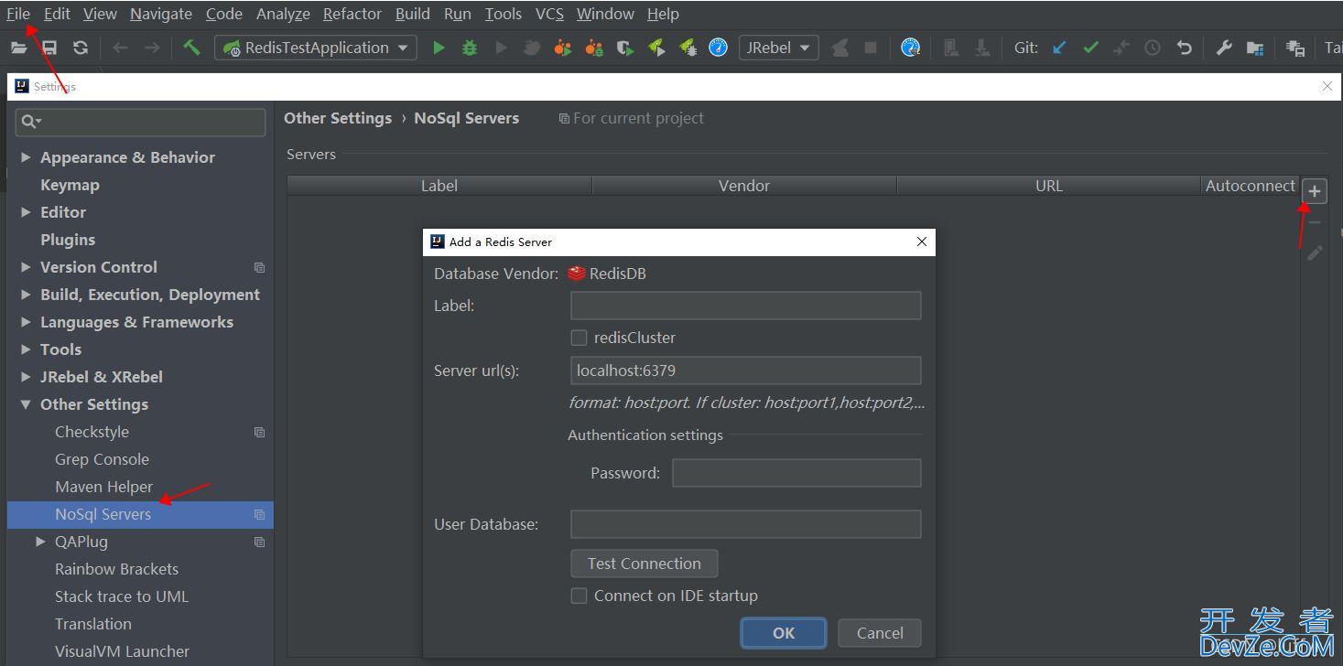Image resolution: width=1343 pixels, height=666 pixels.
Task: Click the Server url(s) field with localhost:6379
Action: [x=745, y=371]
